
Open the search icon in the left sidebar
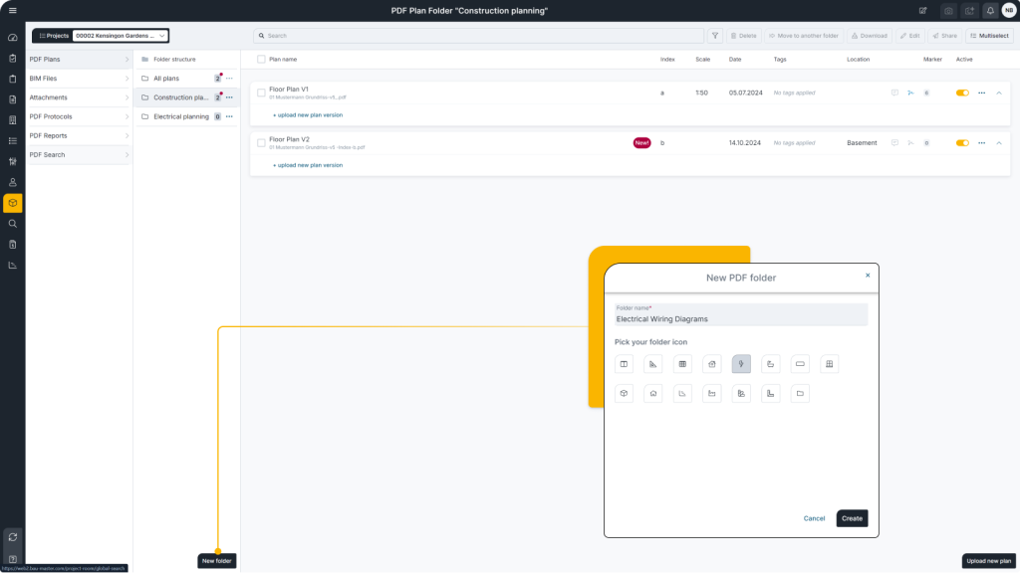point(12,223)
